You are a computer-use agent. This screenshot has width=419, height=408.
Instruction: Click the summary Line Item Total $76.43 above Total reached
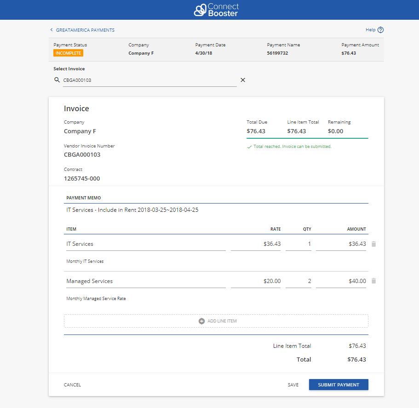pos(296,131)
